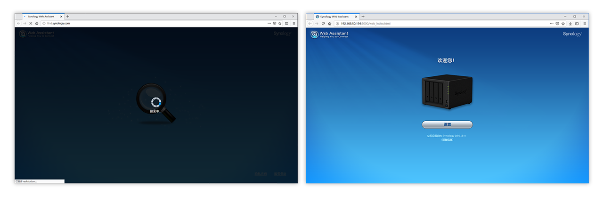Click the back arrow in the left browser window
The height and width of the screenshot is (198, 603).
click(x=19, y=23)
